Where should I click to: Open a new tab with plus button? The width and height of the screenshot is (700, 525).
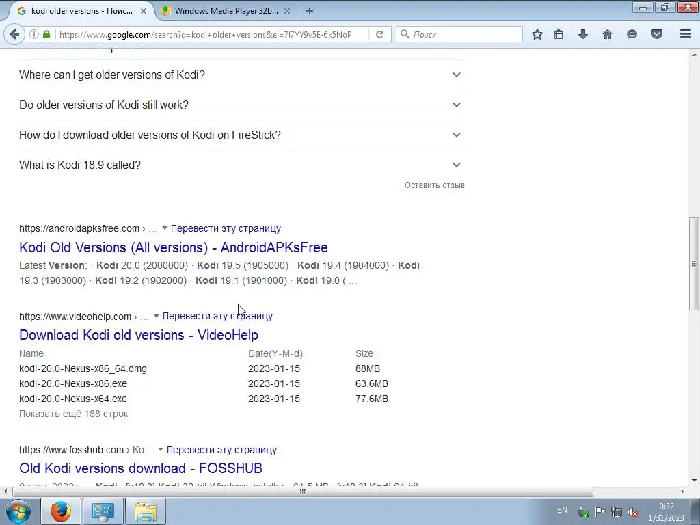click(310, 11)
